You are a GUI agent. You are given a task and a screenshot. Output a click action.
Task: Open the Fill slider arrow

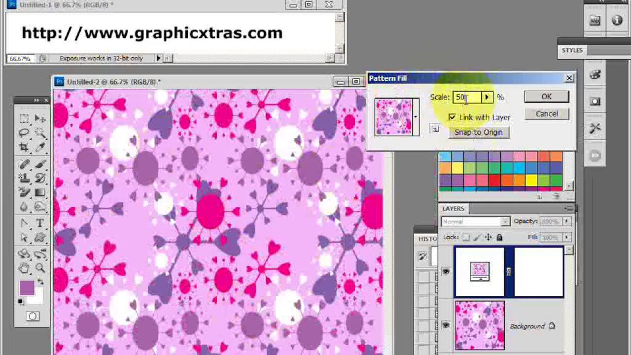(566, 238)
